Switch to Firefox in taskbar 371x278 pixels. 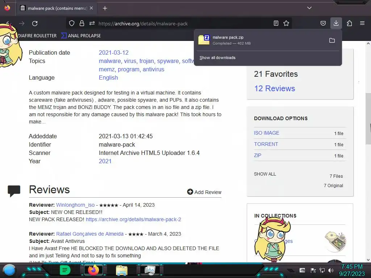[93, 270]
